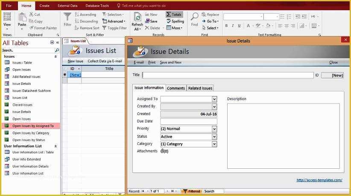
Task: Expand the Category dropdown arrow
Action: (x=214, y=144)
